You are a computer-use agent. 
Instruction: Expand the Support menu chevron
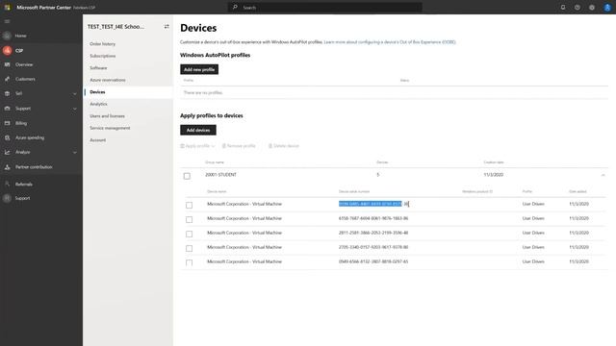[x=75, y=109]
